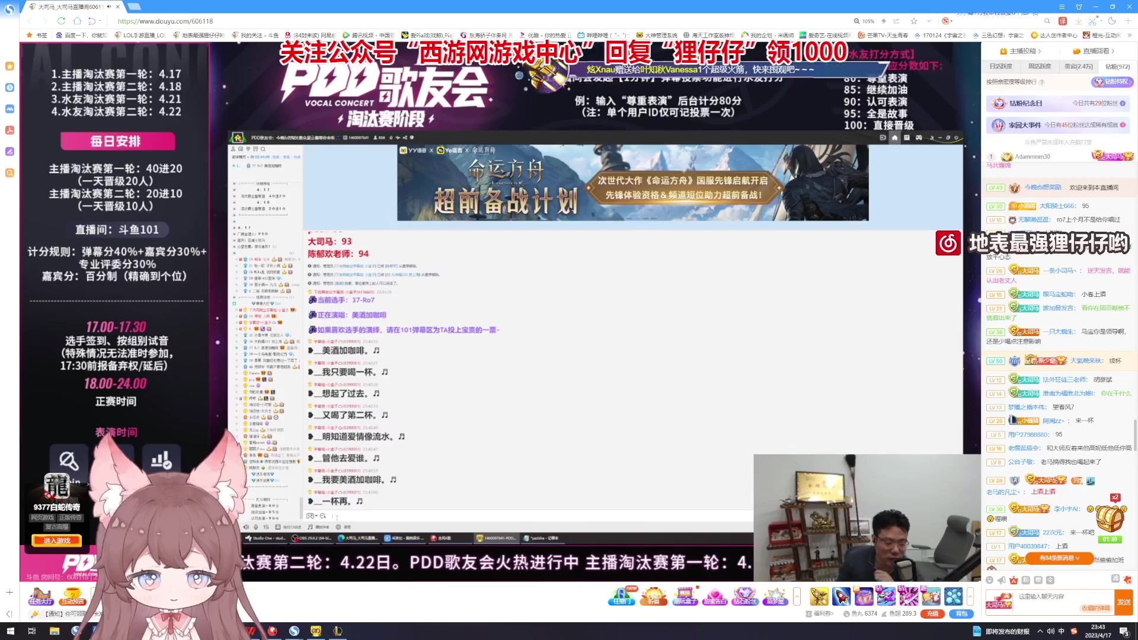The height and width of the screenshot is (640, 1138).
Task: Expand the screenshot tool dropdown arrow
Action: [x=1101, y=21]
